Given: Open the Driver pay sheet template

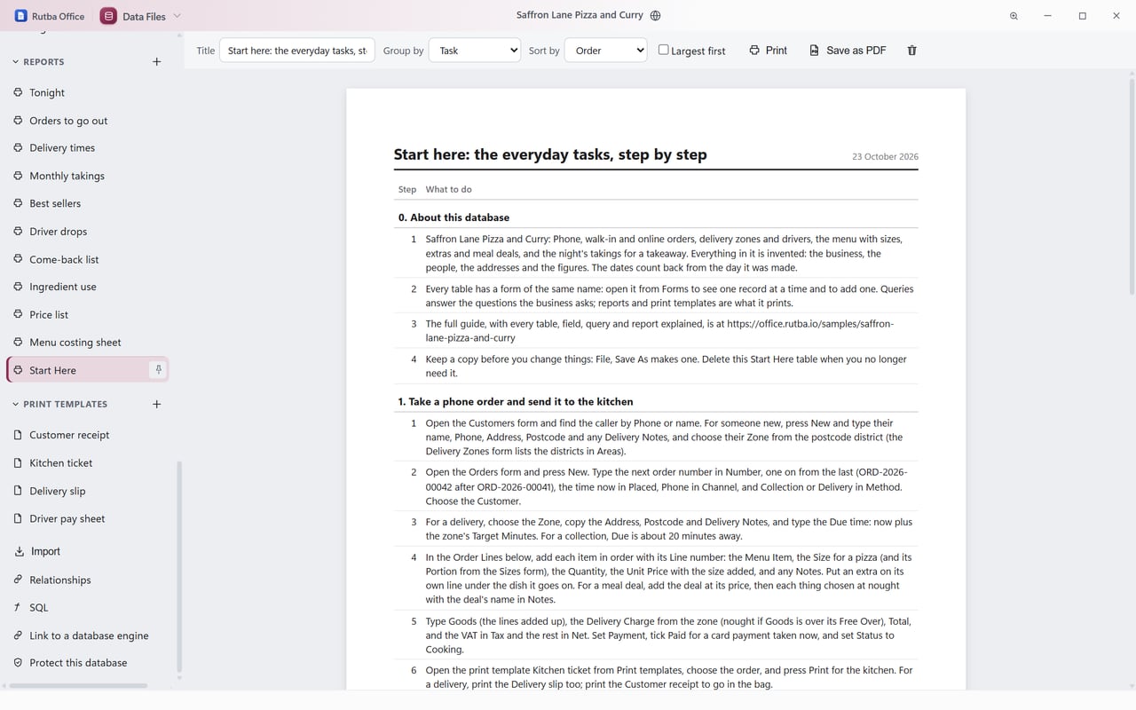Looking at the screenshot, I should tap(87, 518).
